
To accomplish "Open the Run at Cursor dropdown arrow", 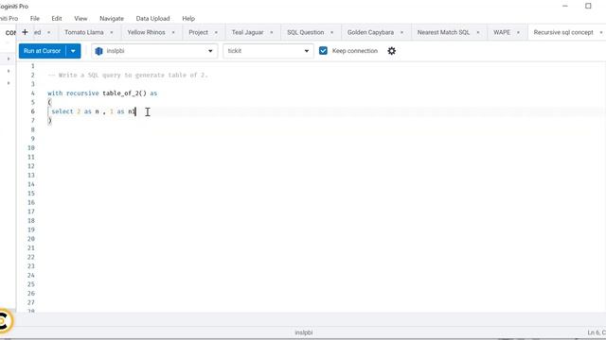I will click(73, 51).
